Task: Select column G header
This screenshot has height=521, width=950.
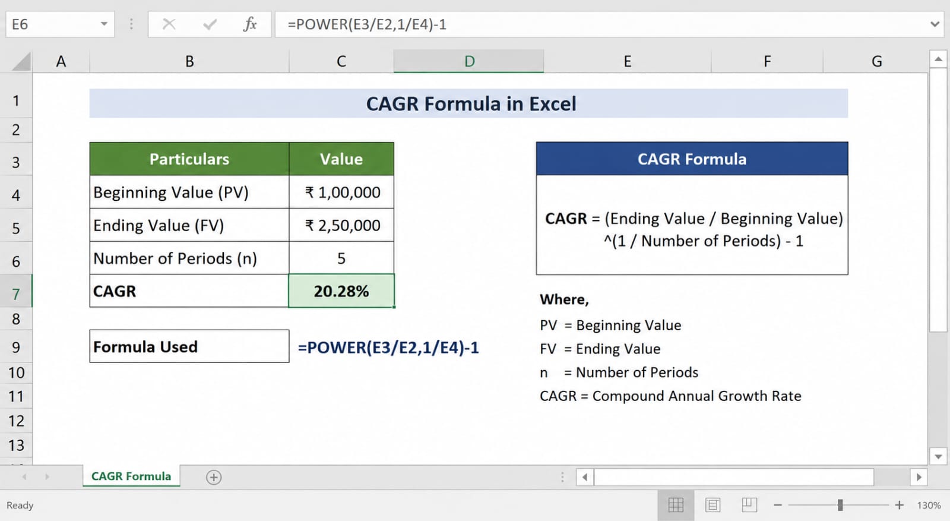Action: pos(876,61)
